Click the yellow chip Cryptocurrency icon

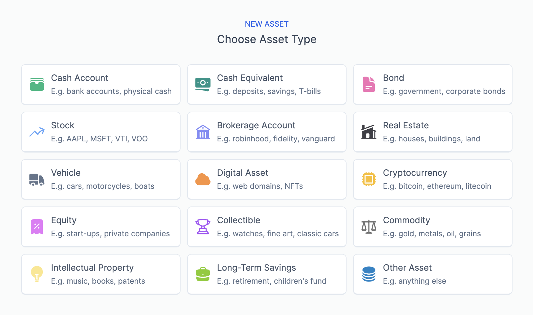tap(369, 179)
